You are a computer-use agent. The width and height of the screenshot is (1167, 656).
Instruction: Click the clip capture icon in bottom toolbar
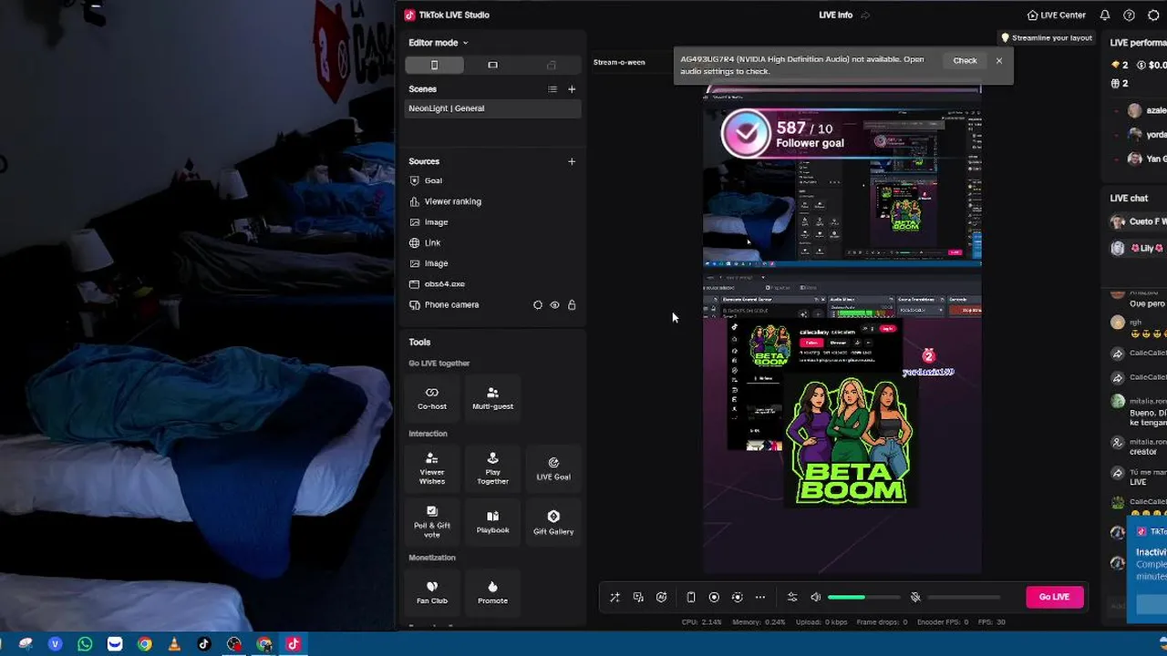point(737,598)
